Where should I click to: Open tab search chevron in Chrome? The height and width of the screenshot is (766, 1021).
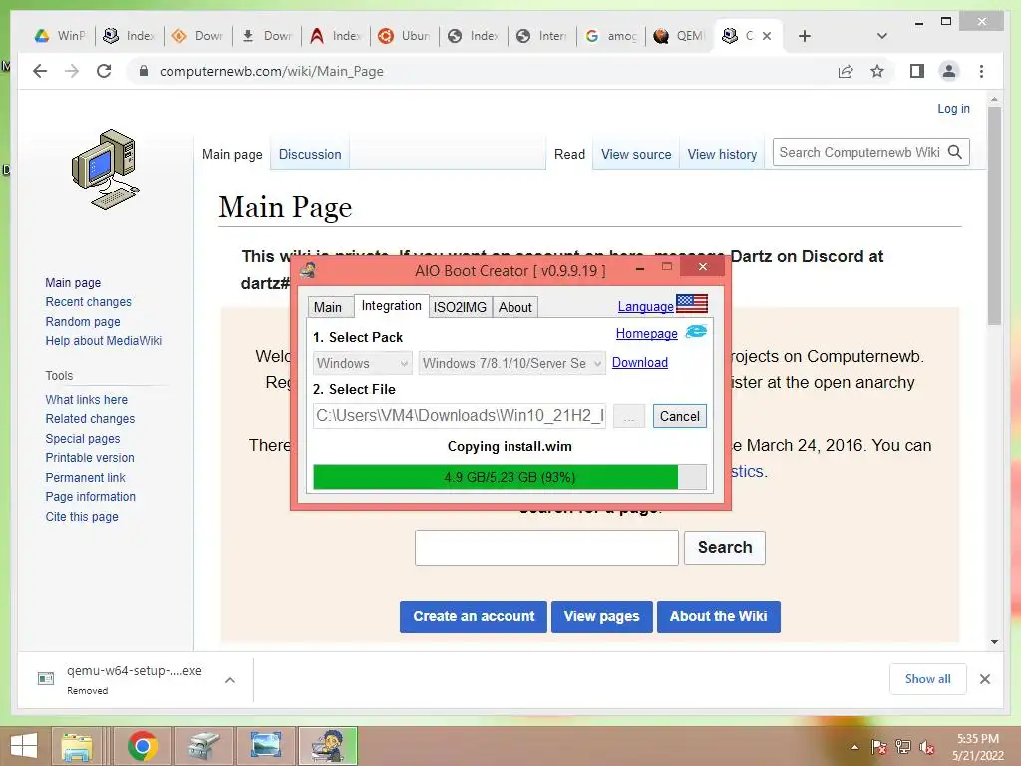(x=882, y=36)
